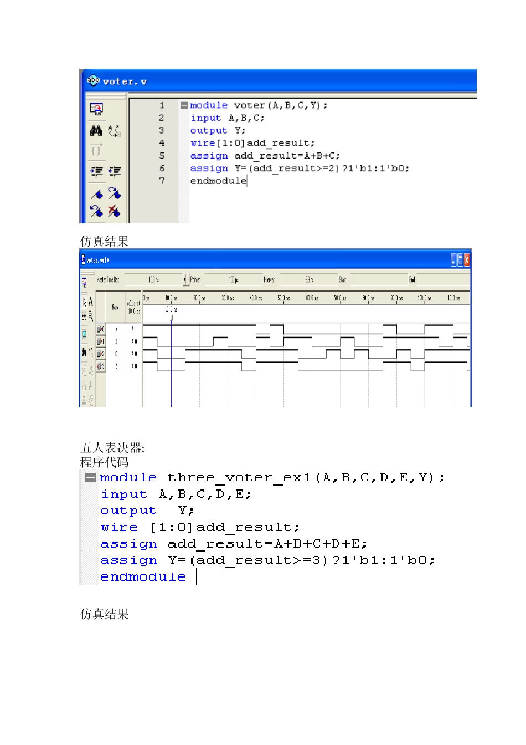Select signal C row index 2

point(101,354)
